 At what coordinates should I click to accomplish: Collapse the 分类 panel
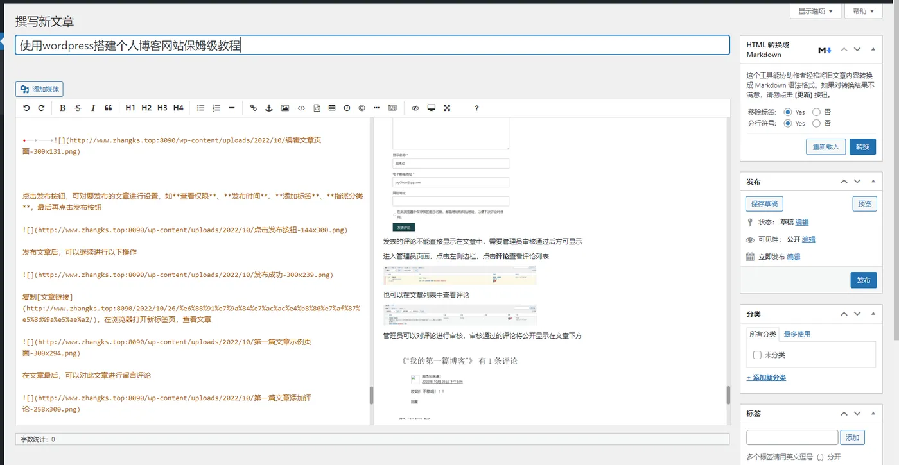click(873, 314)
